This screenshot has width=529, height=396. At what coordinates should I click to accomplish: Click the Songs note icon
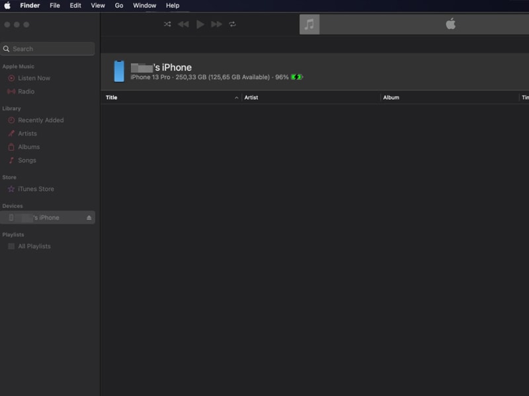pyautogui.click(x=11, y=160)
